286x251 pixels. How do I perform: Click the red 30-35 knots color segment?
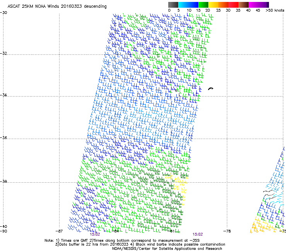point(233,5)
